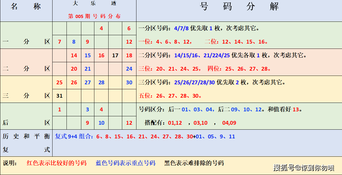Image resolution: width=342 pixels, height=175 pixels.
Task: Click grid cell 12 in 一分区 rows
Action: tap(129, 42)
